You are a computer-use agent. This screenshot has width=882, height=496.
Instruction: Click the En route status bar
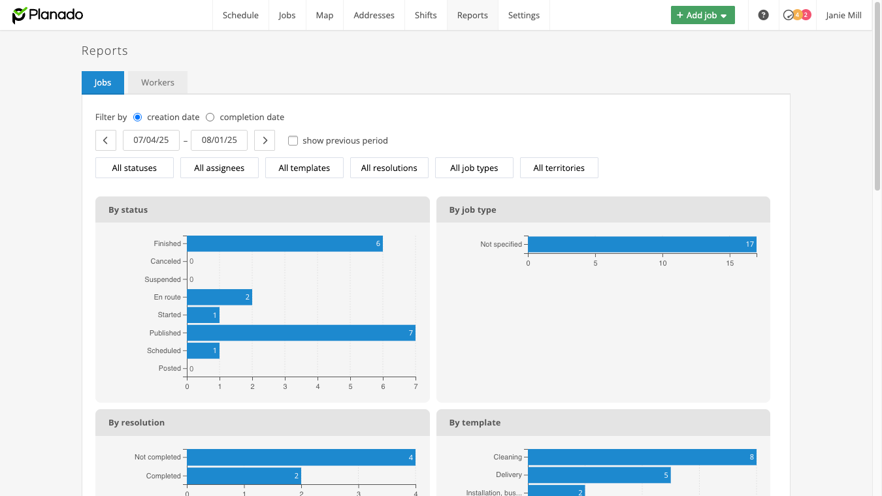(x=220, y=297)
